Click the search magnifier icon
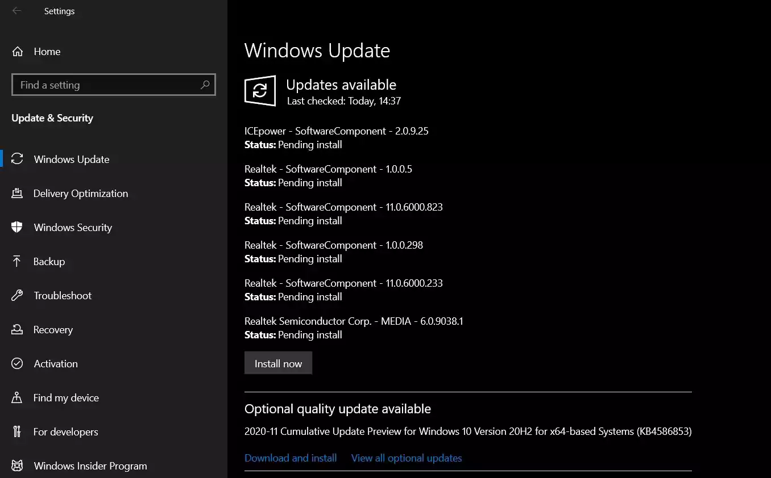This screenshot has width=771, height=478. click(205, 85)
